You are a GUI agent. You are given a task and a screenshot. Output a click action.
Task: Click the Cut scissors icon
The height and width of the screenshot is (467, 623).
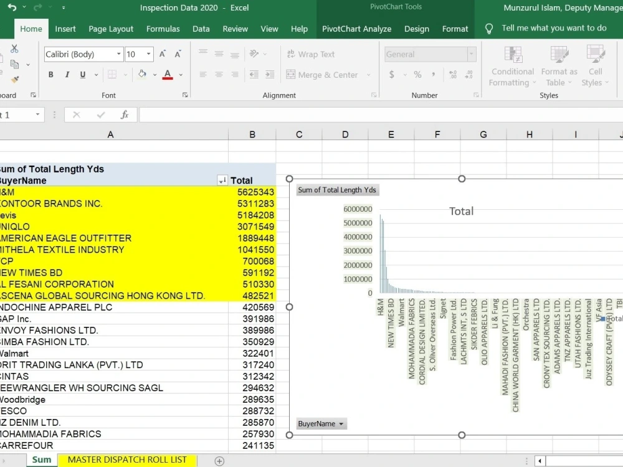click(14, 49)
